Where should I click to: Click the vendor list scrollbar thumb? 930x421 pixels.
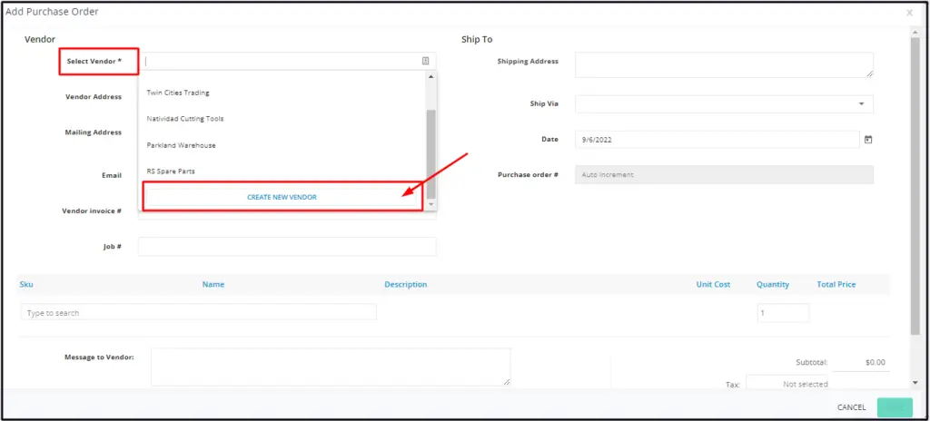431,154
